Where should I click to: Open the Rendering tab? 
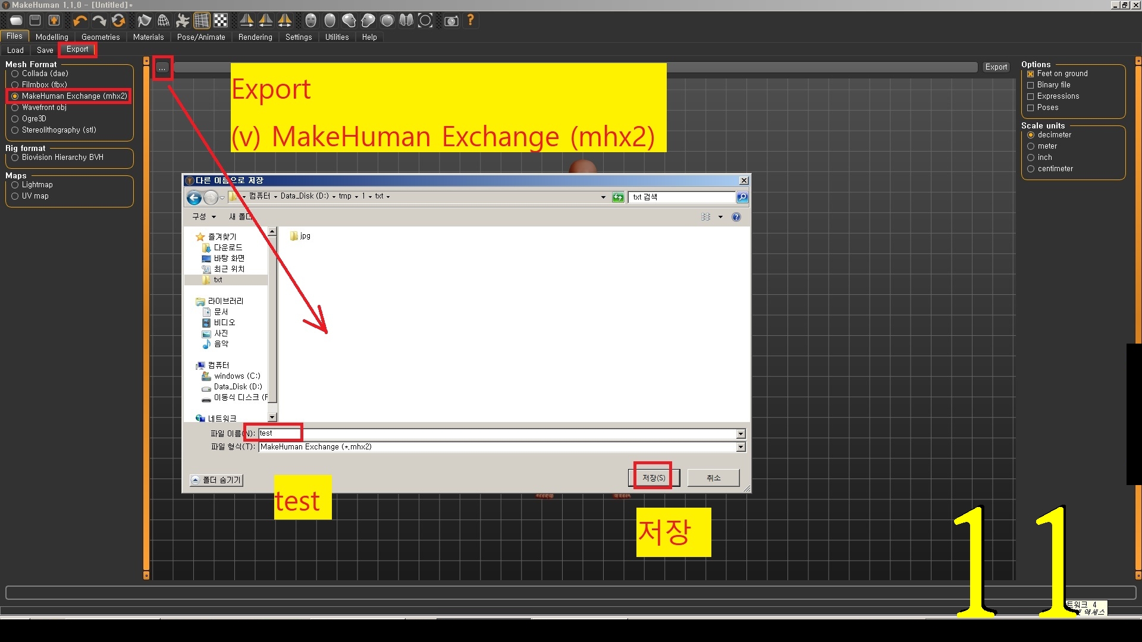pos(255,37)
